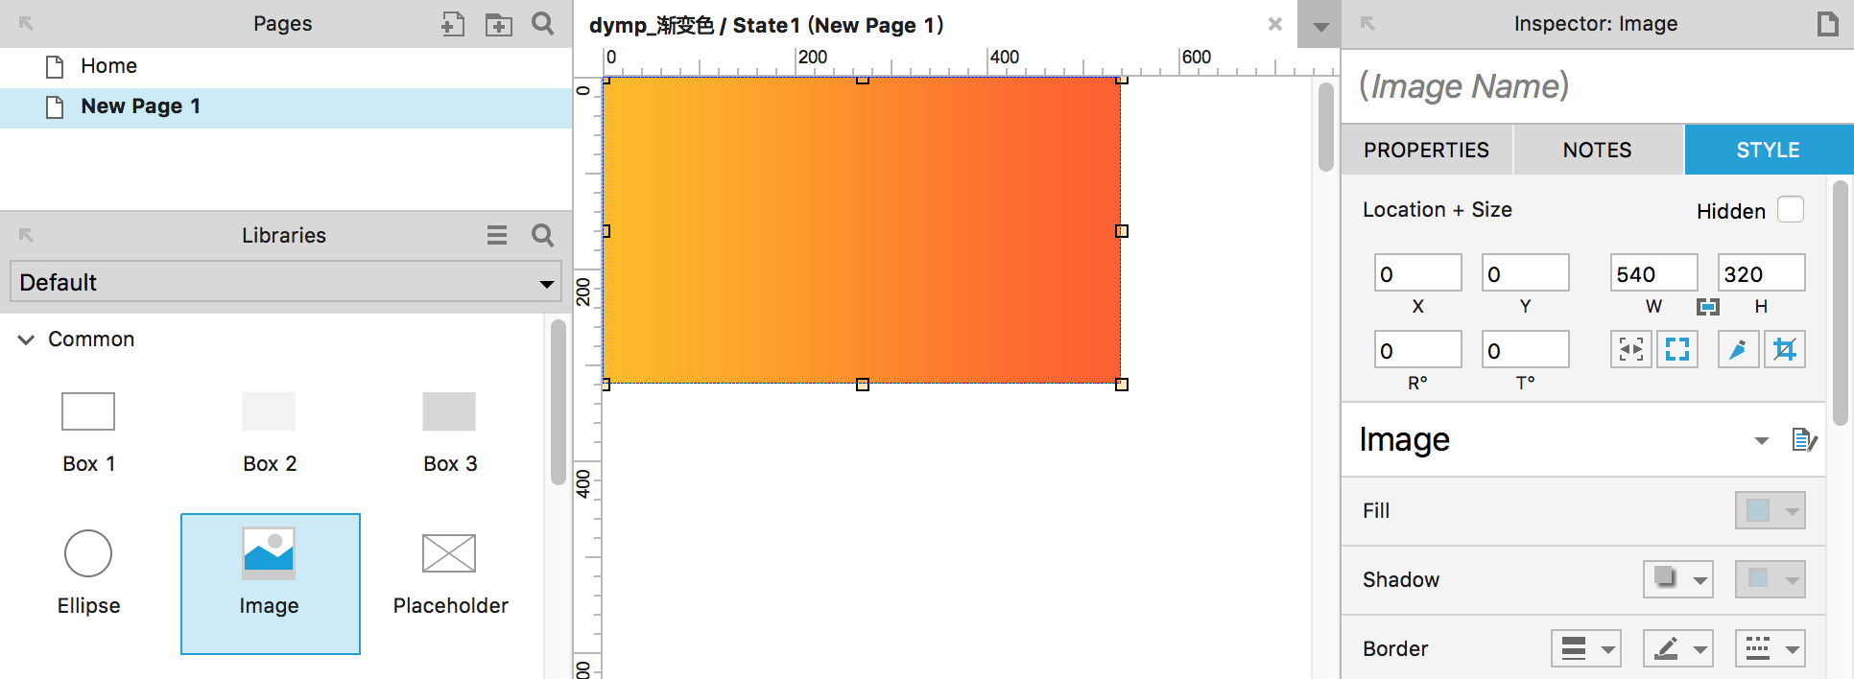Pop out the Inspector panel
The image size is (1854, 679).
(x=1367, y=24)
